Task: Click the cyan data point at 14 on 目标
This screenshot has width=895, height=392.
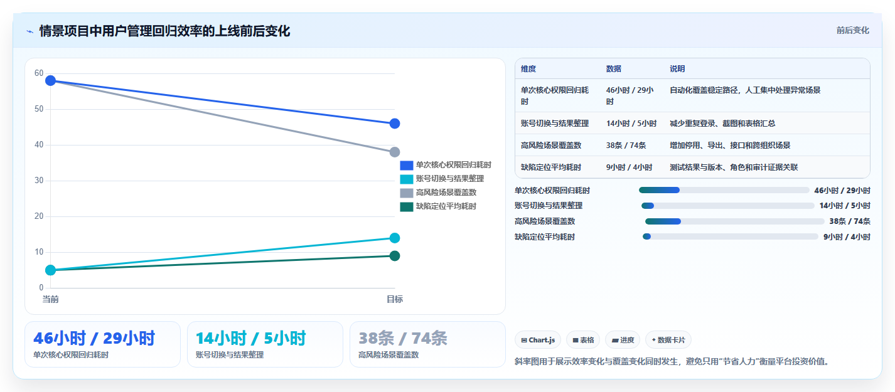Action: [395, 238]
